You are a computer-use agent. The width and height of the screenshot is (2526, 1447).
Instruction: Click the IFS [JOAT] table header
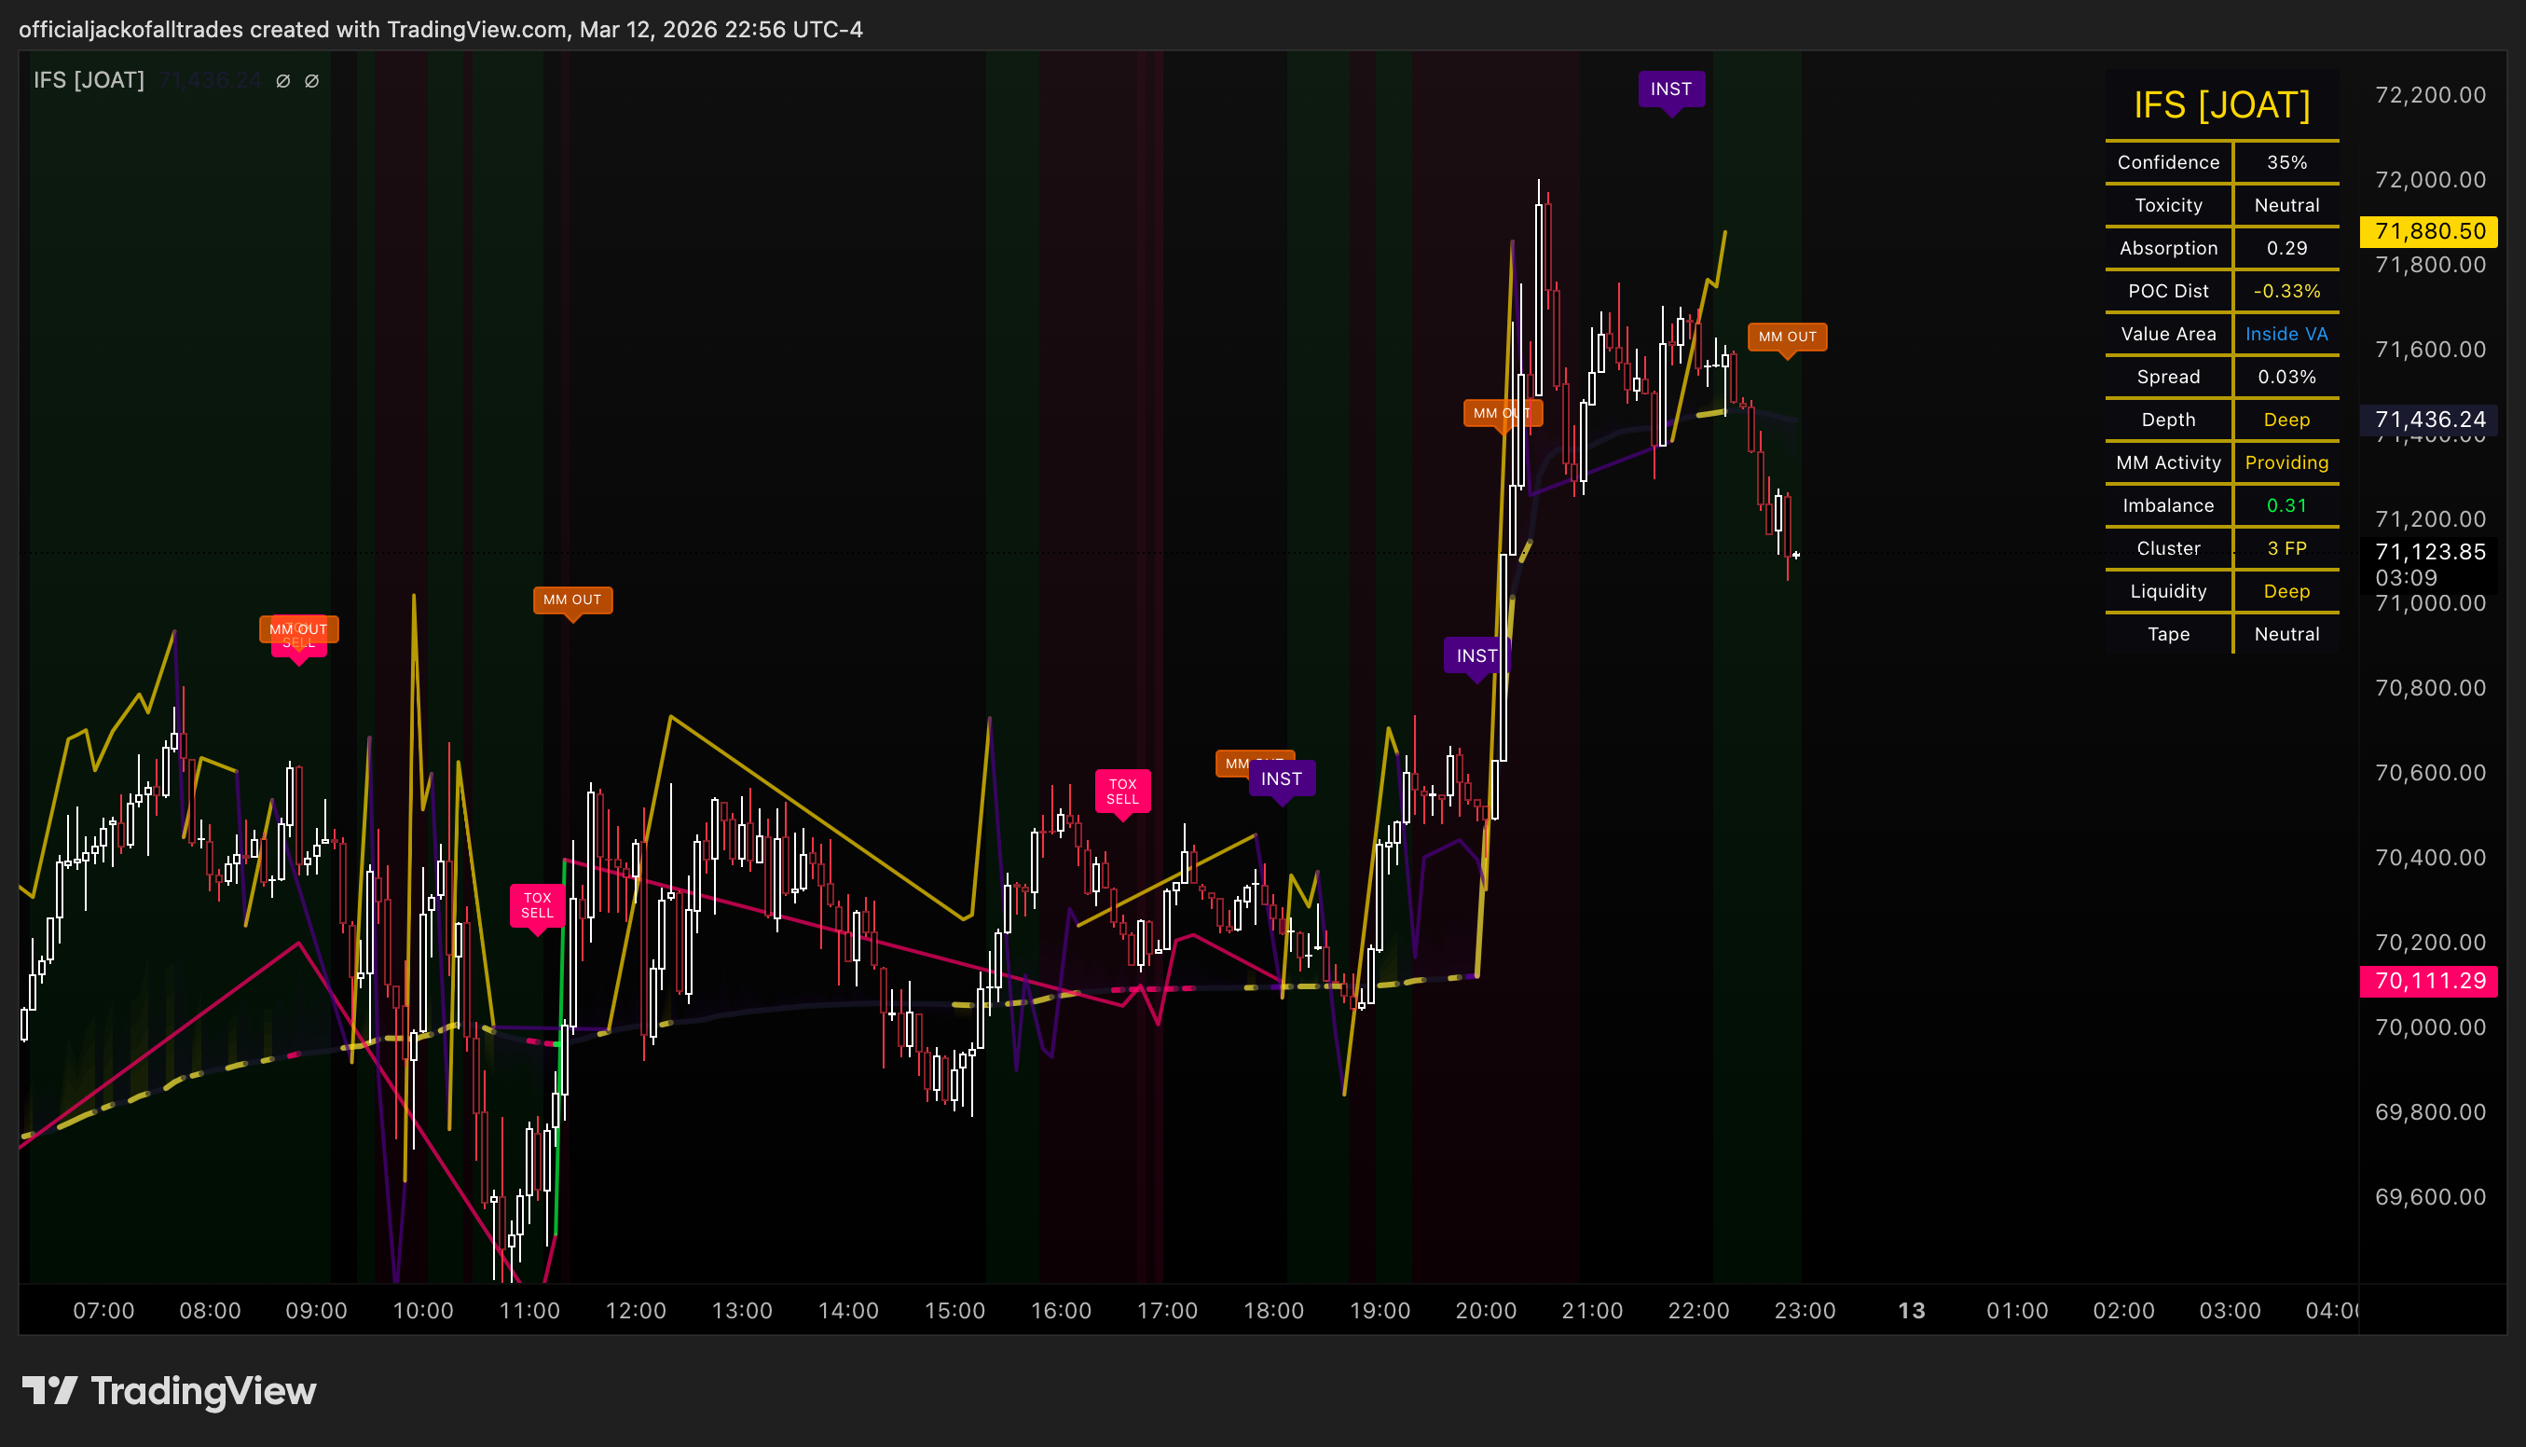click(x=2221, y=104)
